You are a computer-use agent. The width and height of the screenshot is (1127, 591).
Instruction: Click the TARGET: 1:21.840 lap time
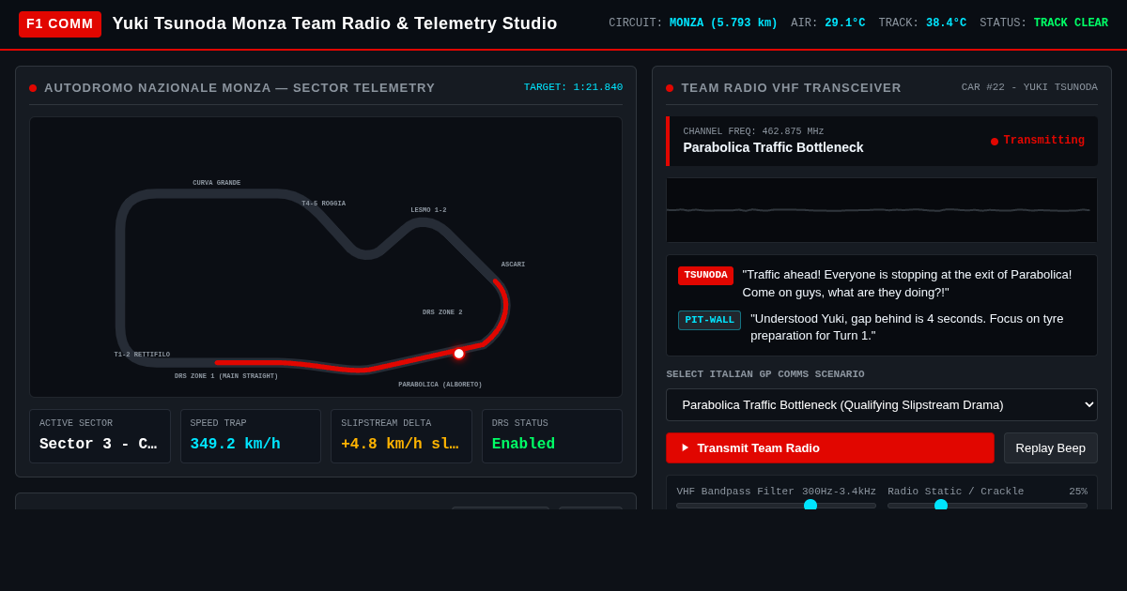[x=573, y=87]
